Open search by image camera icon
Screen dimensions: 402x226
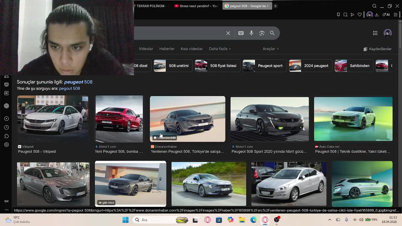262,33
